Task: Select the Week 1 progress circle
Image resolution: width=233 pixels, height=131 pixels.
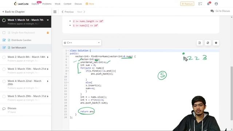Action: tap(4, 20)
